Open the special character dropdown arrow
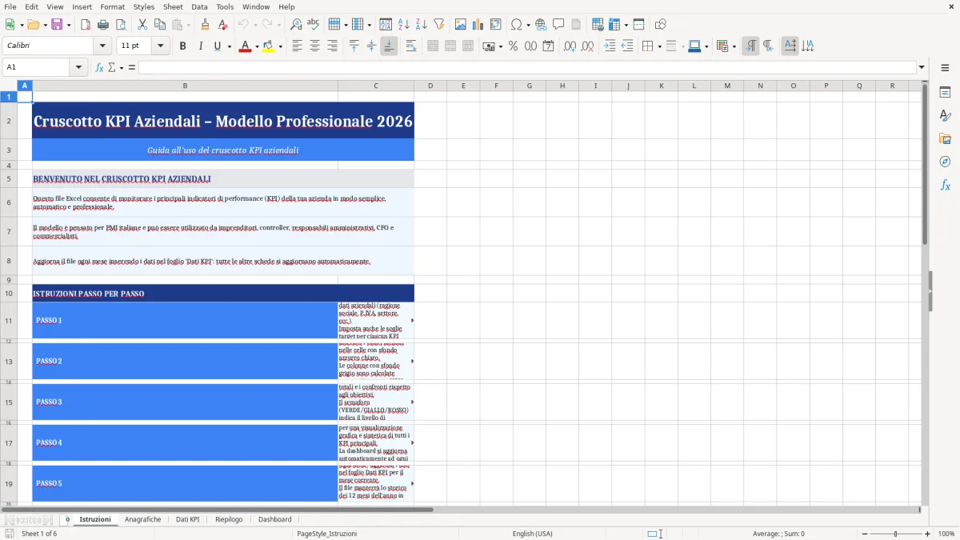The height and width of the screenshot is (540, 960). pyautogui.click(x=528, y=25)
